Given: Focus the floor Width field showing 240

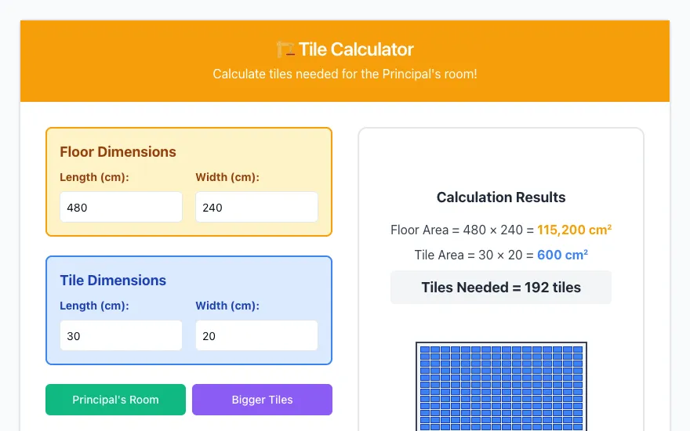Looking at the screenshot, I should 256,207.
